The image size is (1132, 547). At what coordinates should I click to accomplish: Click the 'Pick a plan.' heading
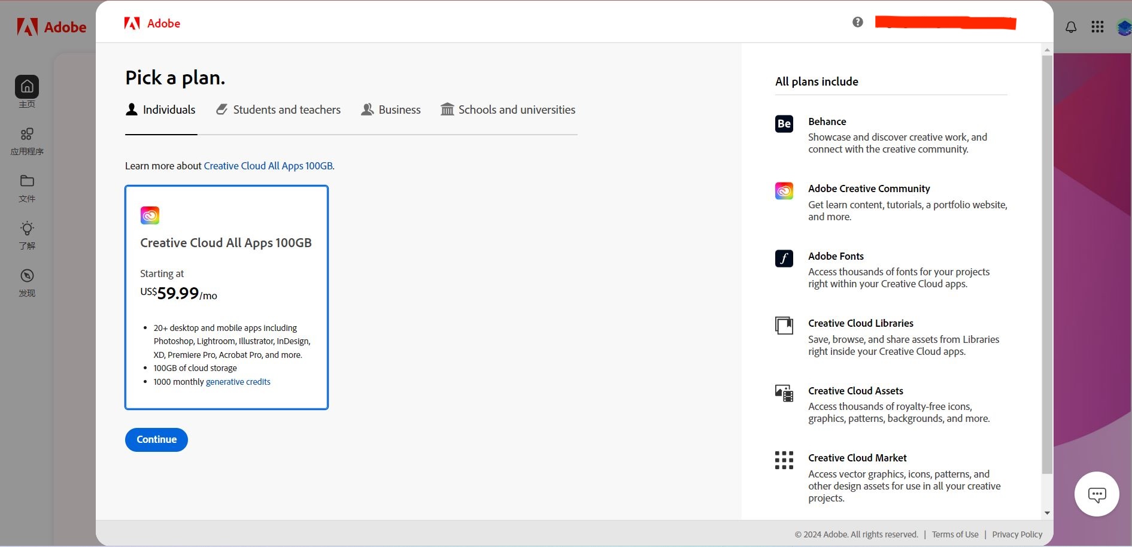point(175,78)
